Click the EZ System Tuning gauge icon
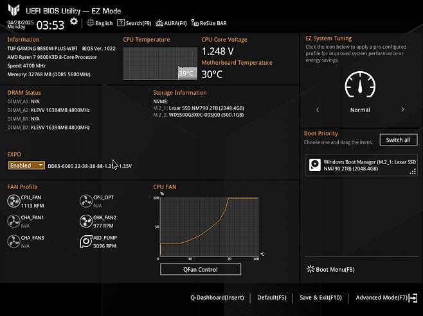 [x=360, y=85]
